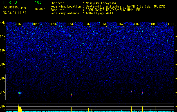The image size is (177, 112).
Task: Click the 0.6 kHz frequency label
Action: pos(2,106)
